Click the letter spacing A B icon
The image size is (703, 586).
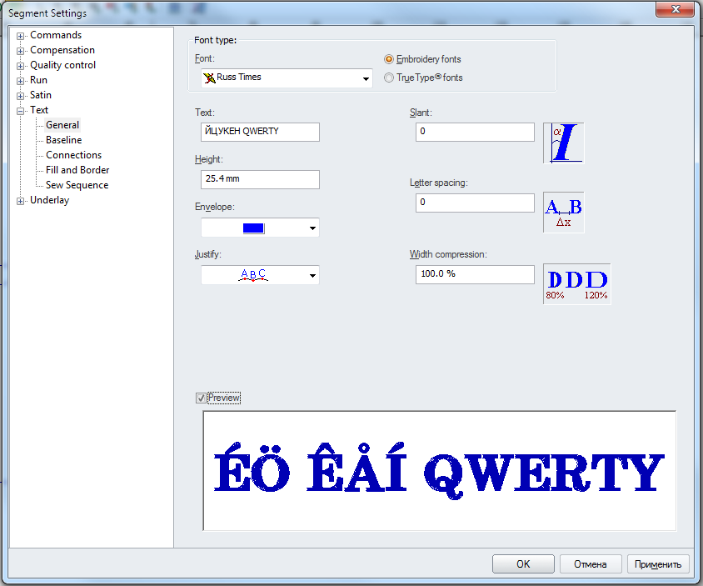[563, 213]
